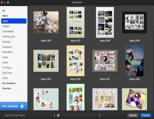Select the baby photos grid template
Image resolution: width=154 pixels, height=119 pixels.
[x=105, y=99]
